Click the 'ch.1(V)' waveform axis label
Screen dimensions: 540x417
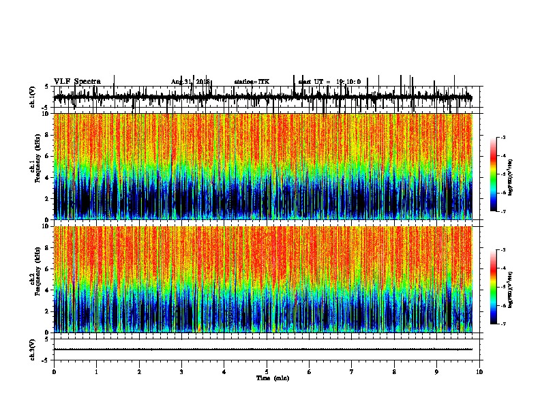(x=33, y=97)
